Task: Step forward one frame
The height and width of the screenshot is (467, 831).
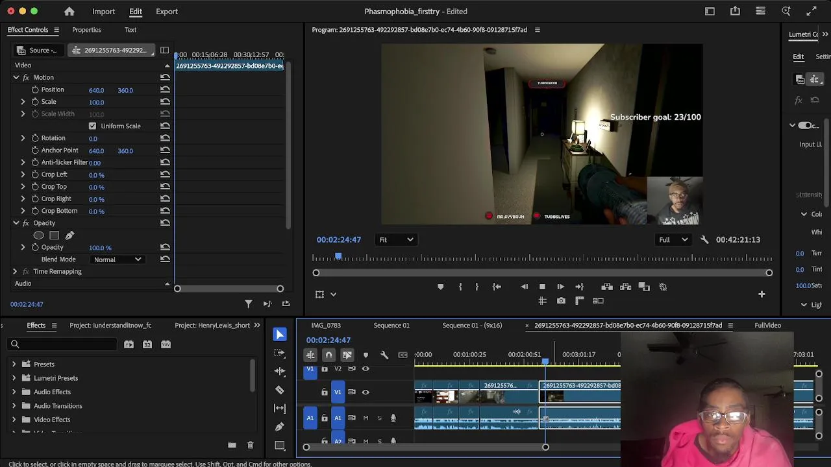Action: pos(560,287)
